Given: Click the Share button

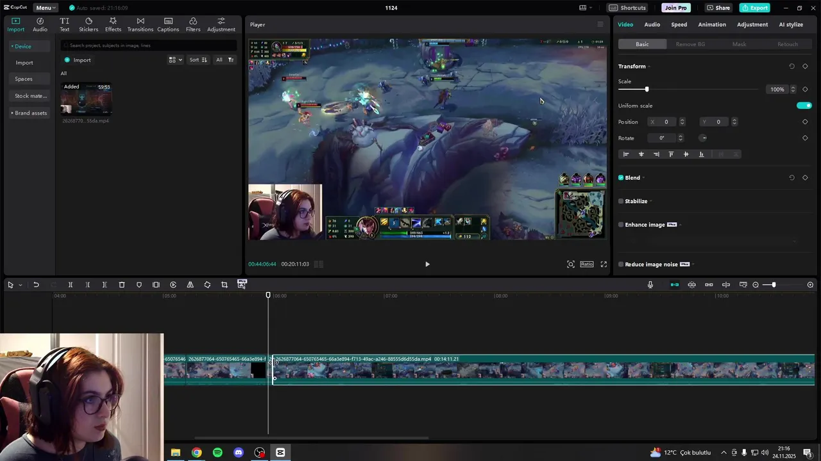Looking at the screenshot, I should click(x=718, y=8).
